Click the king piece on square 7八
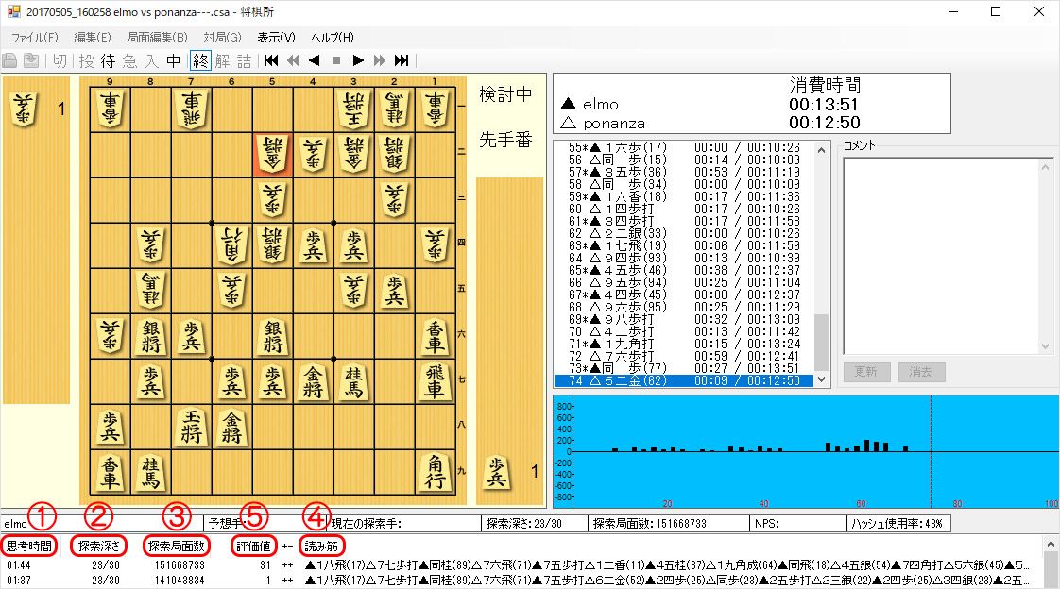 point(192,427)
